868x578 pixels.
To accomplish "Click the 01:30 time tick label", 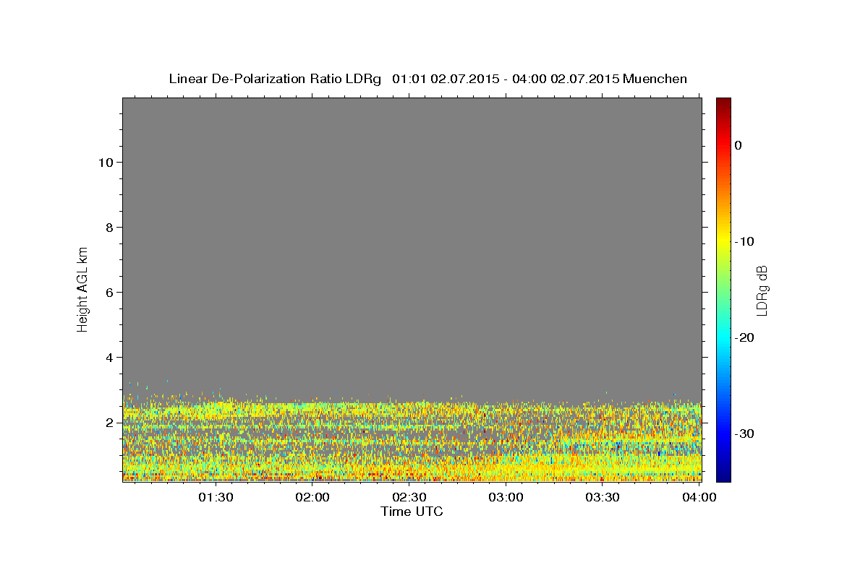I will point(216,497).
